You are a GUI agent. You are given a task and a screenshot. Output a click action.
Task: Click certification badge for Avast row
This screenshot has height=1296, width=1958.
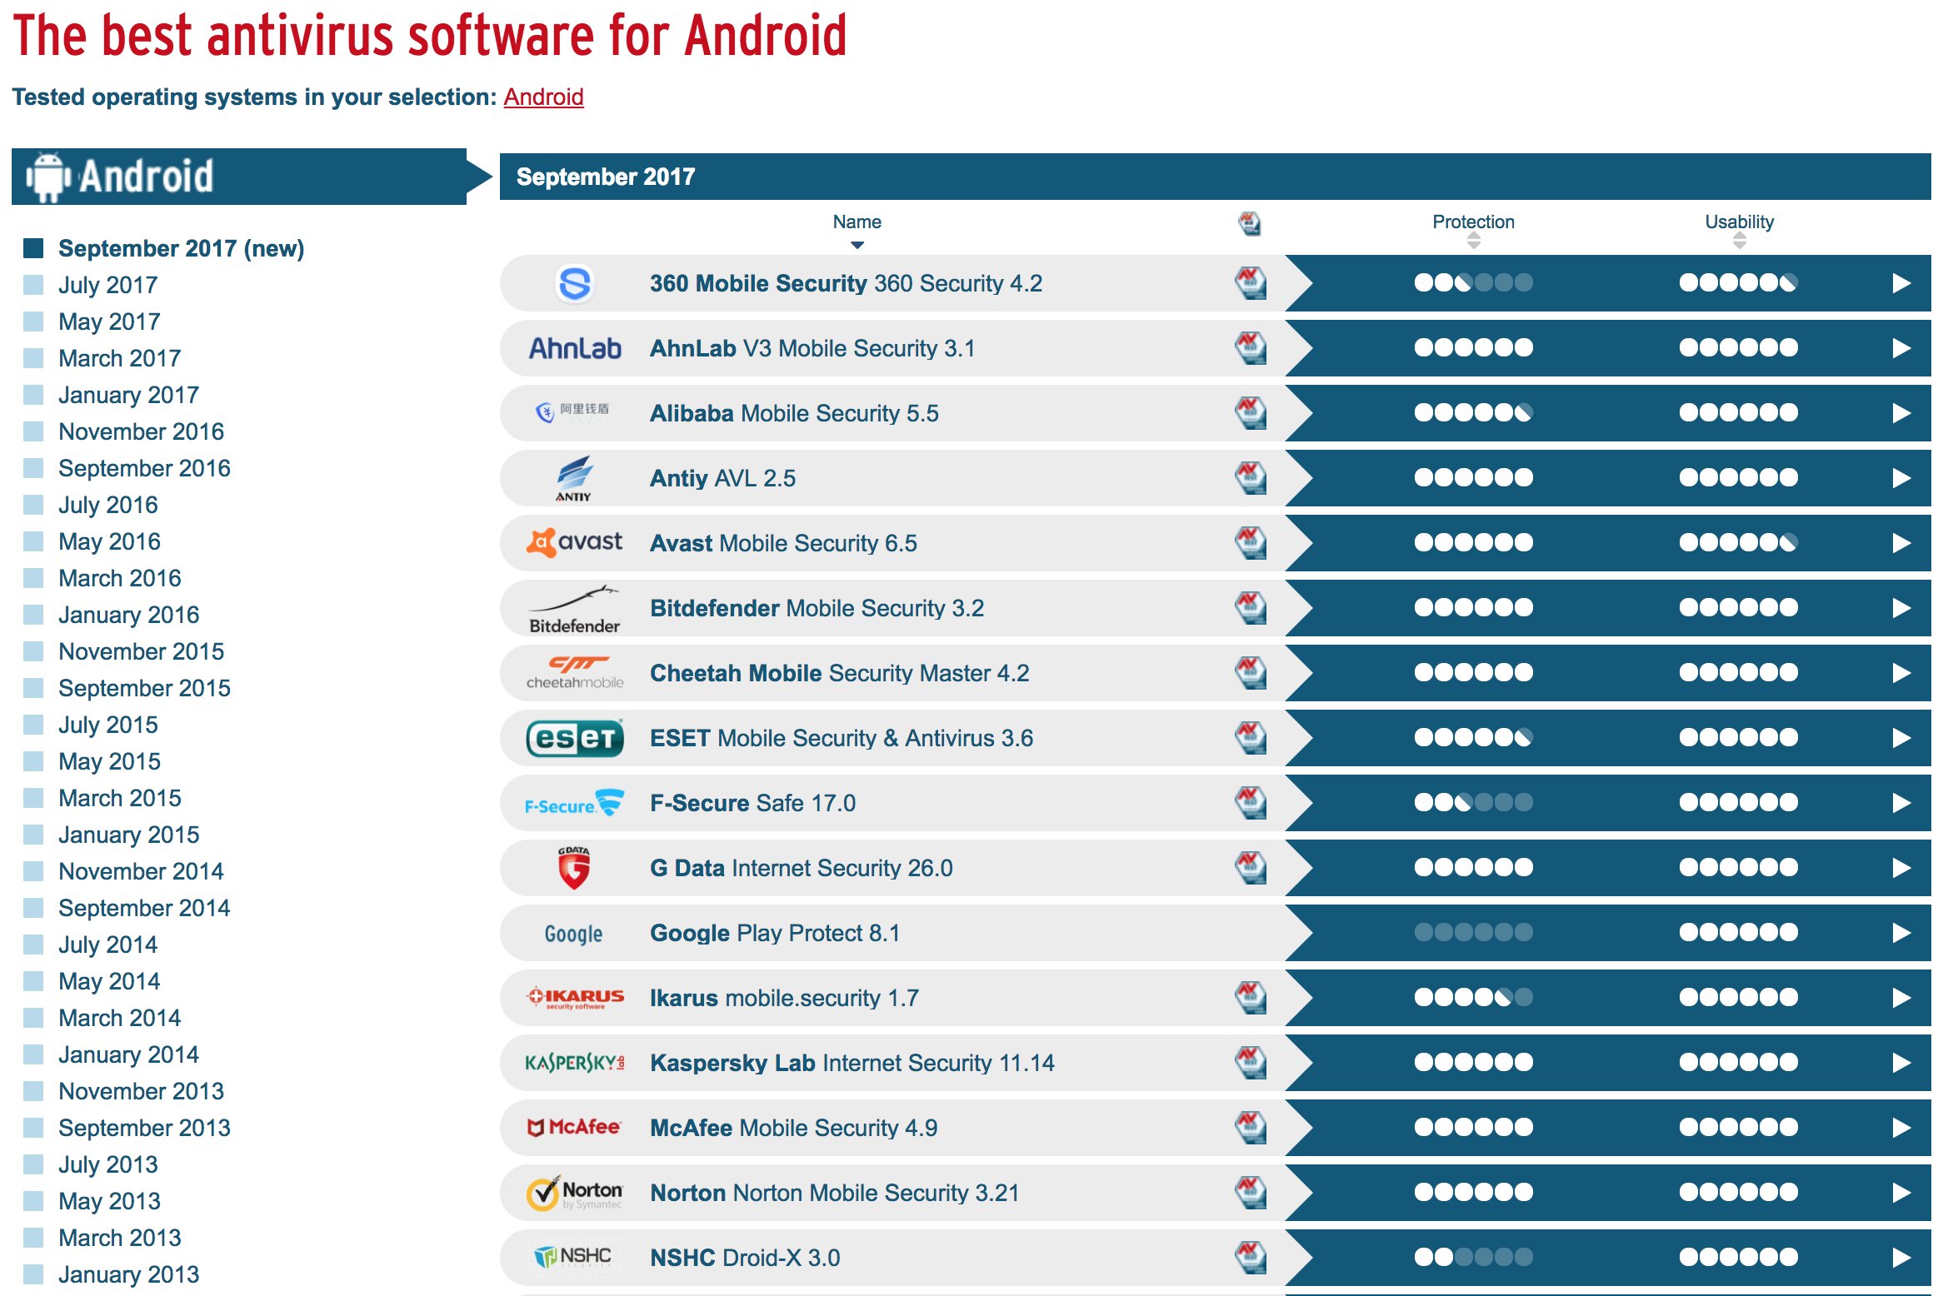(1251, 543)
